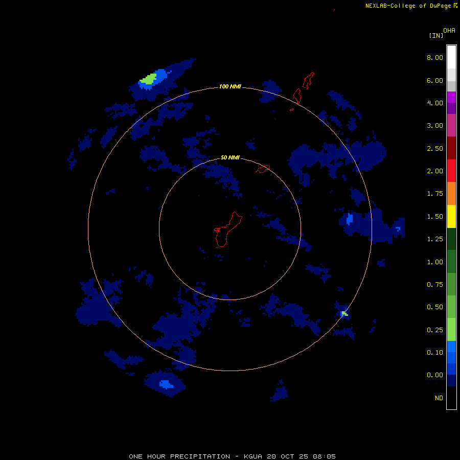Click the NEXLAB-College of DuPage credit text
Image resolution: width=460 pixels, height=460 pixels.
[408, 6]
